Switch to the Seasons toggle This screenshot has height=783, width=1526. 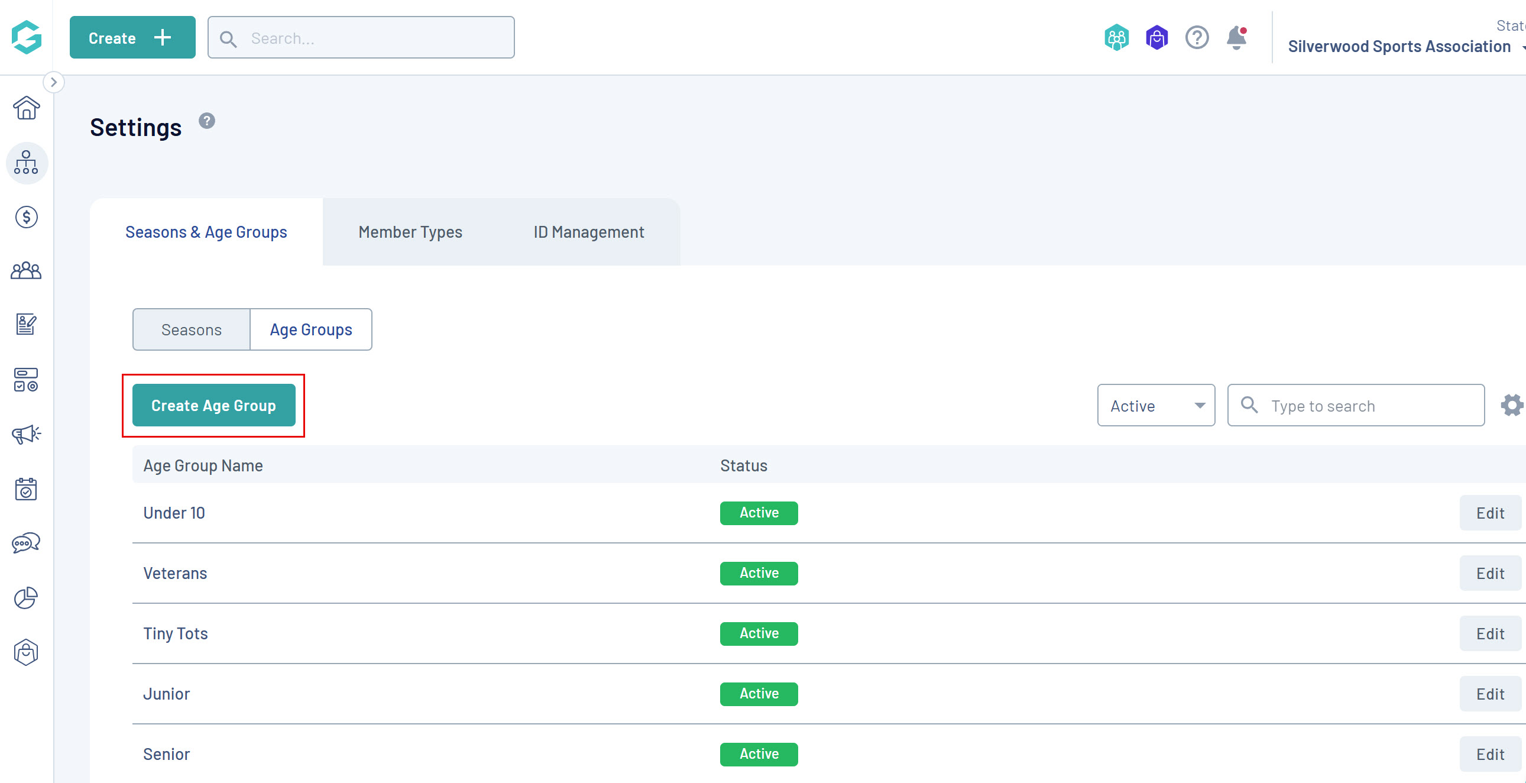coord(192,329)
